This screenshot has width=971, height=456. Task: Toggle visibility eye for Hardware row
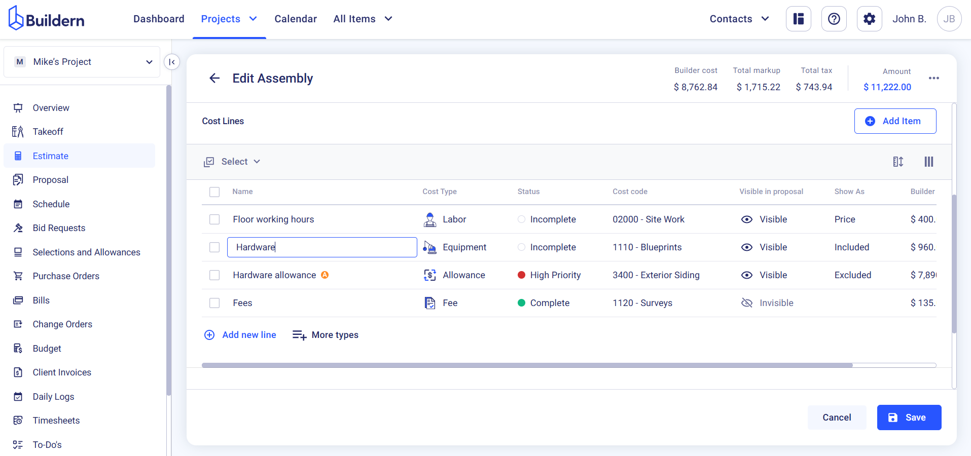[746, 247]
